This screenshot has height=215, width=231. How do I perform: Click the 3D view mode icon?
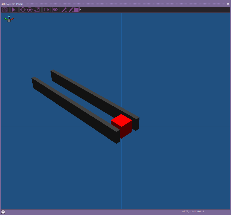(5, 10)
